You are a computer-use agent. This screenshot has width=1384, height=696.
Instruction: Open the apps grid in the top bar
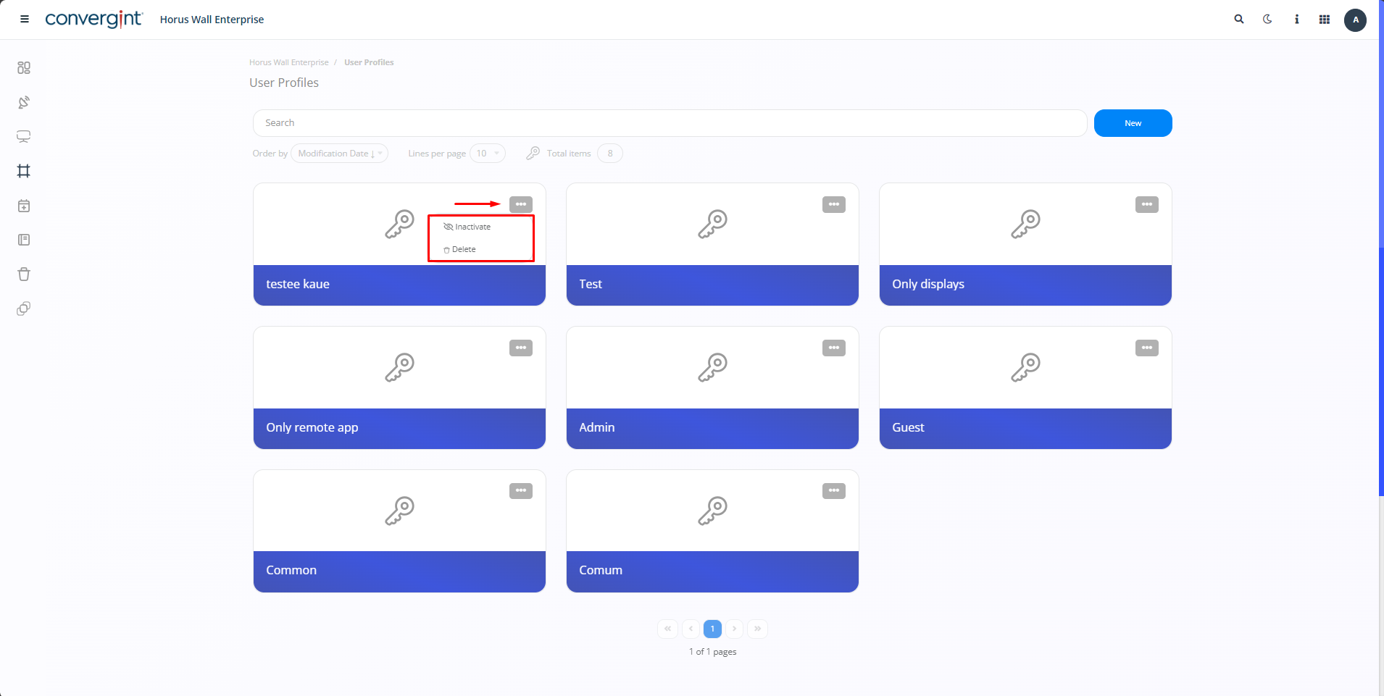click(x=1324, y=19)
